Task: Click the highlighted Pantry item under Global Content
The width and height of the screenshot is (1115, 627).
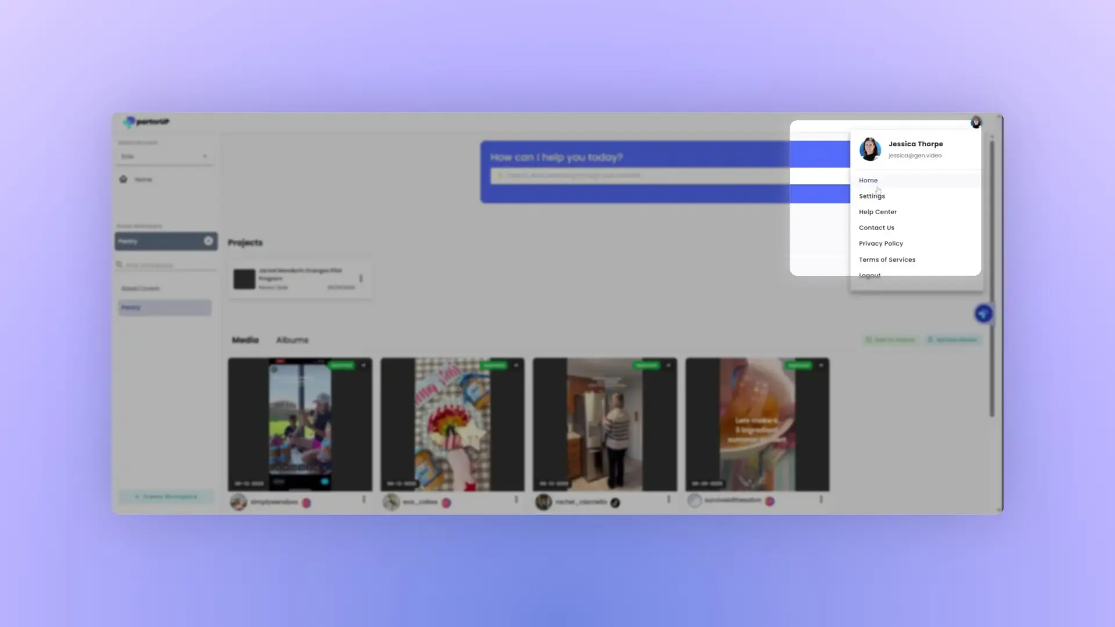Action: coord(164,307)
